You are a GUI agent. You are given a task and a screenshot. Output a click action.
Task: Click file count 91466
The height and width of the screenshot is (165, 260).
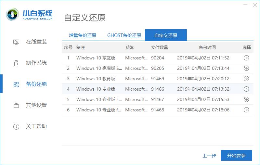point(158,89)
